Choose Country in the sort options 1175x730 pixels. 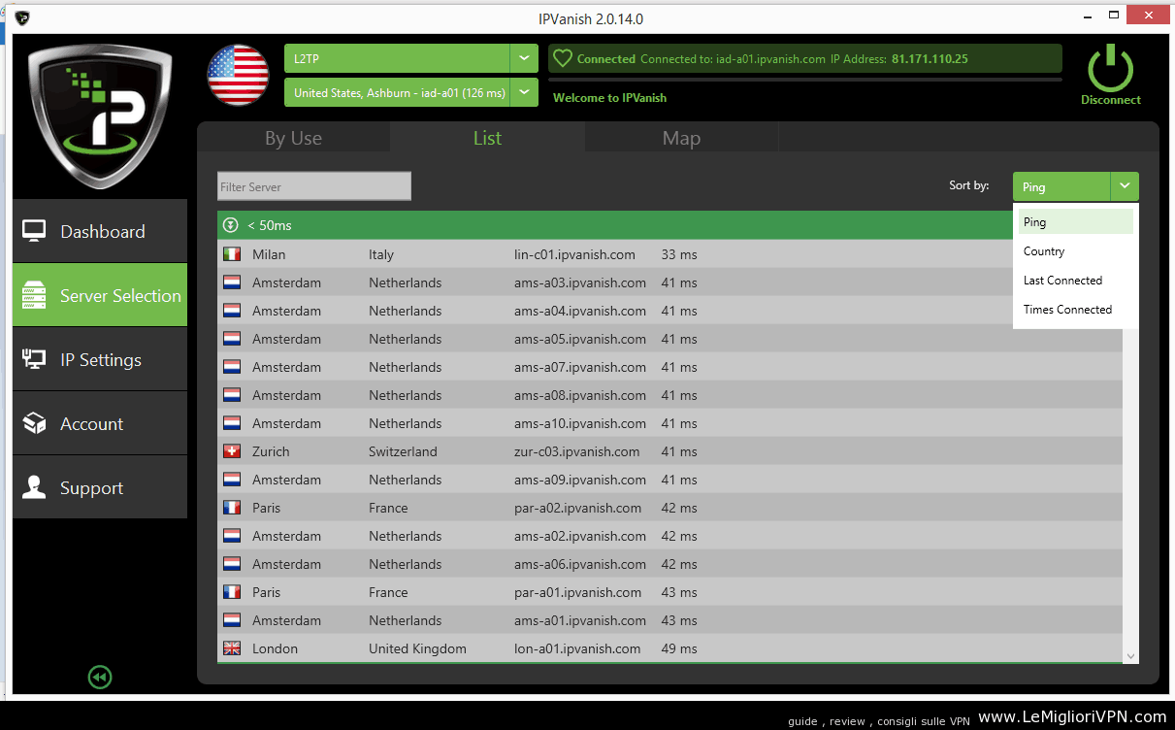coord(1044,251)
